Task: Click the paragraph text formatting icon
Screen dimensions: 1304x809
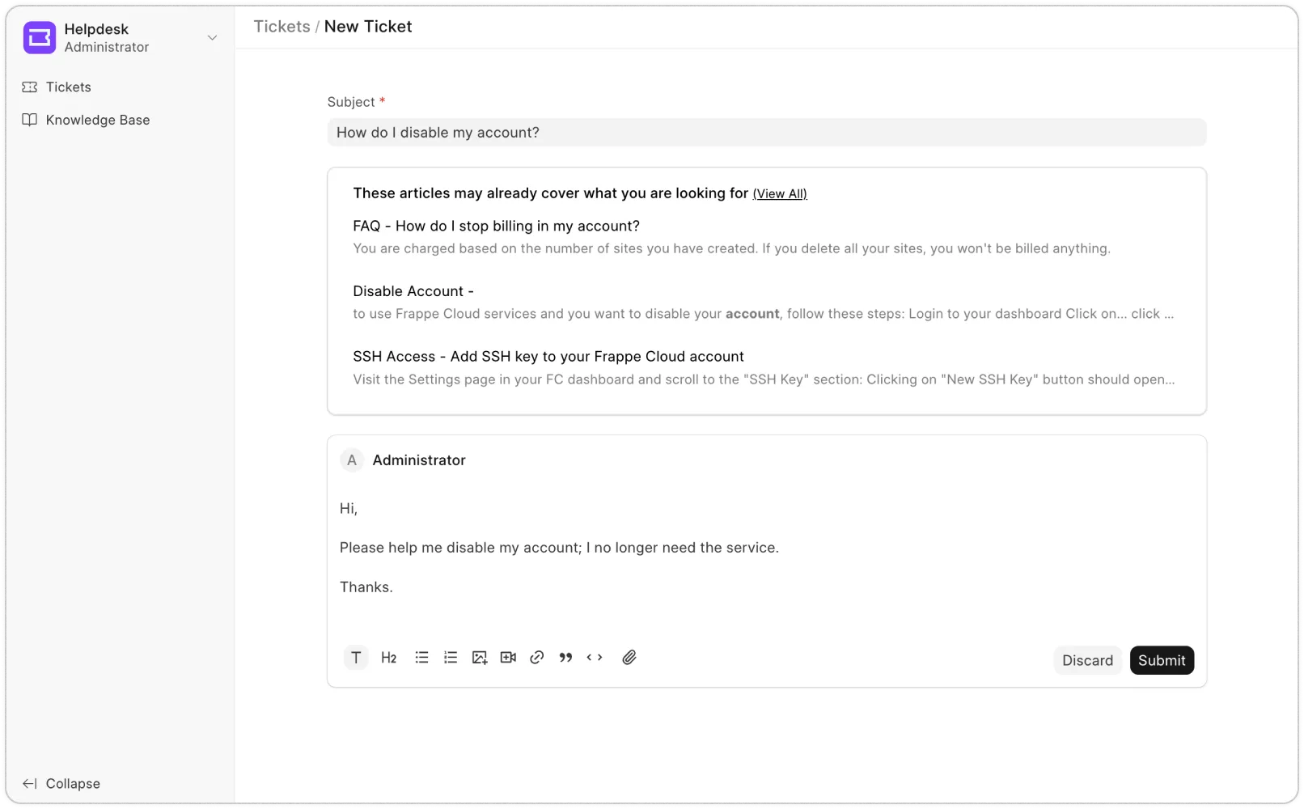Action: pyautogui.click(x=356, y=658)
